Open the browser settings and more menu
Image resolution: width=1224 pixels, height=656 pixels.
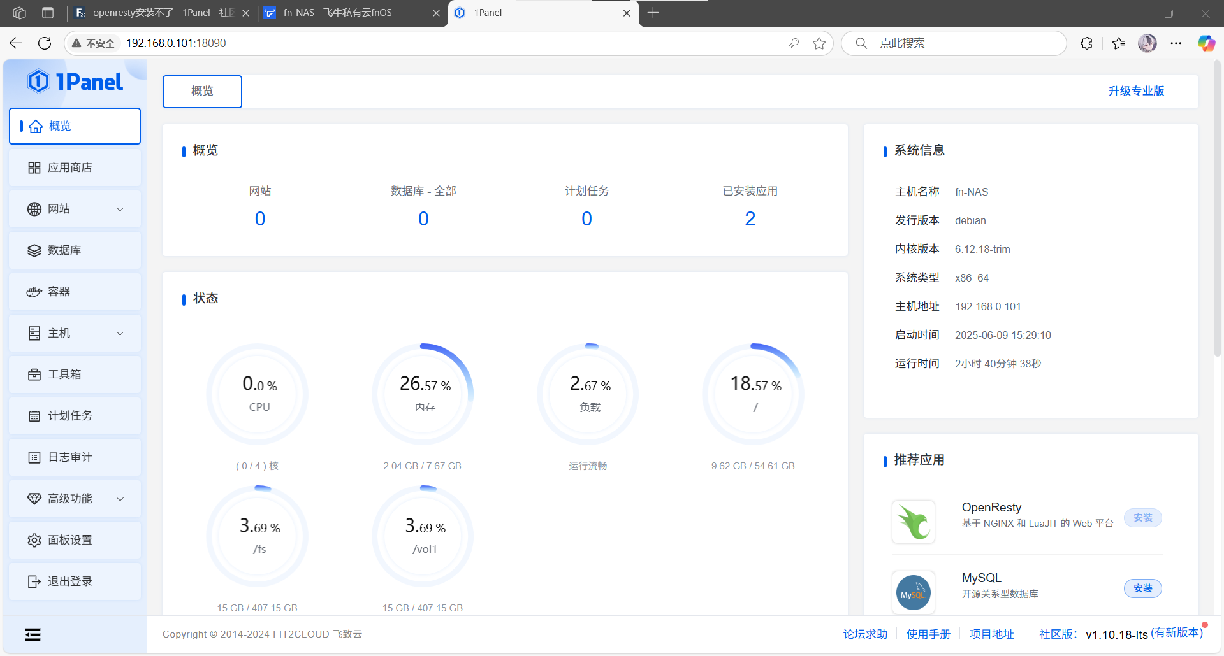tap(1176, 43)
